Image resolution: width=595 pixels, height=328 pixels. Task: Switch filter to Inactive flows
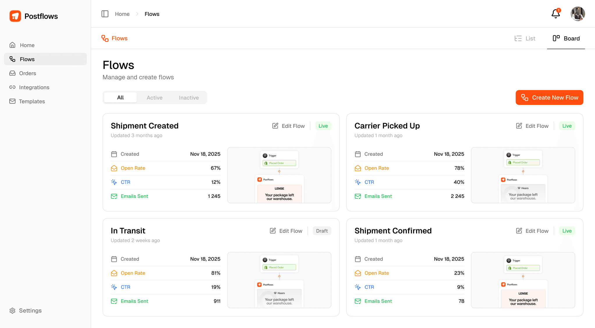tap(189, 98)
